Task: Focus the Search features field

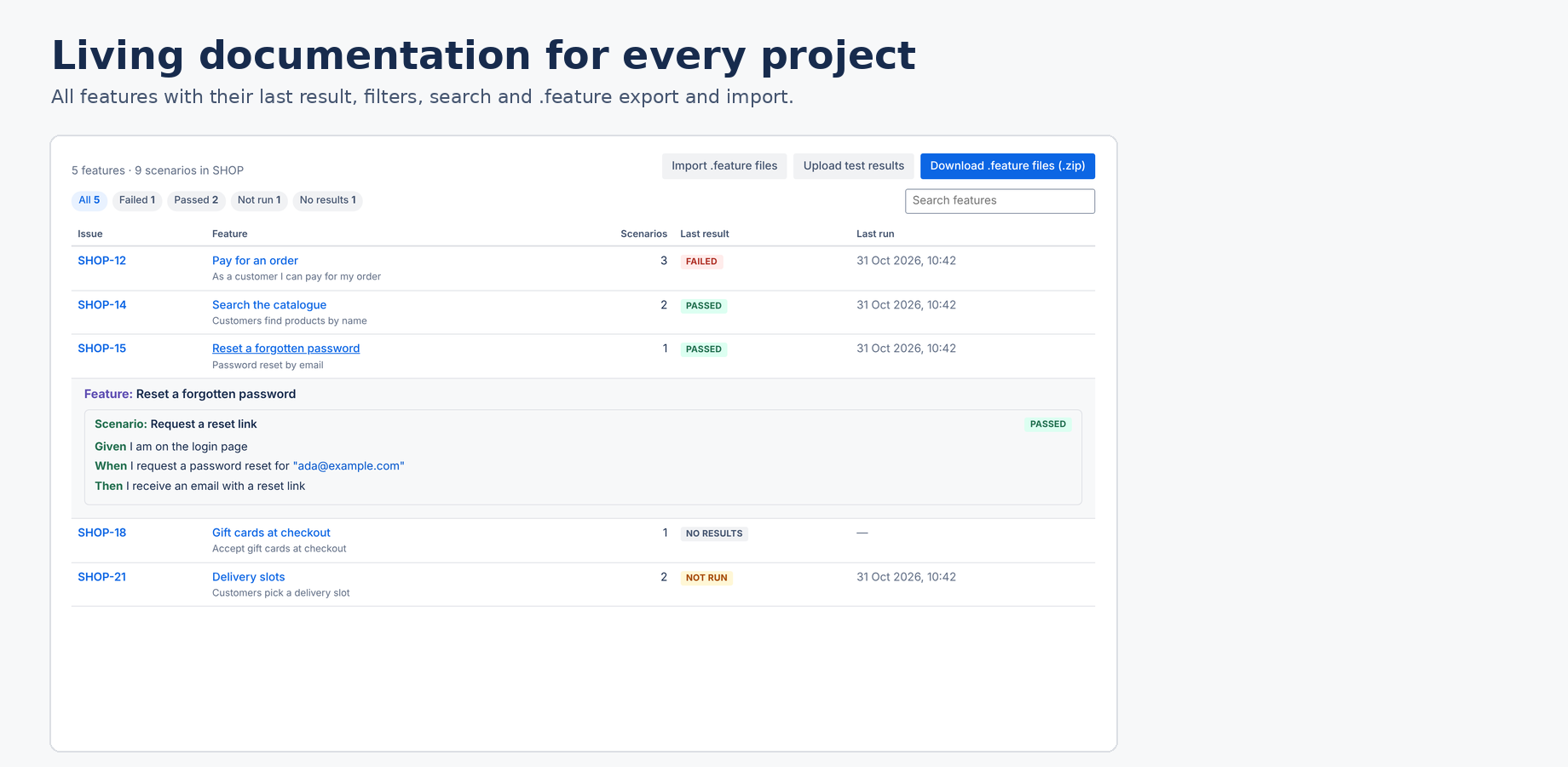Action: pos(1000,201)
